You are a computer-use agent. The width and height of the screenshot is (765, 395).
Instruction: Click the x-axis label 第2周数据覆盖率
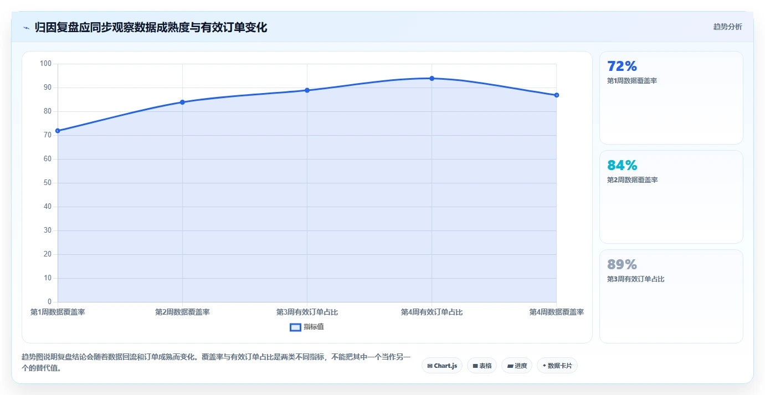click(x=182, y=312)
